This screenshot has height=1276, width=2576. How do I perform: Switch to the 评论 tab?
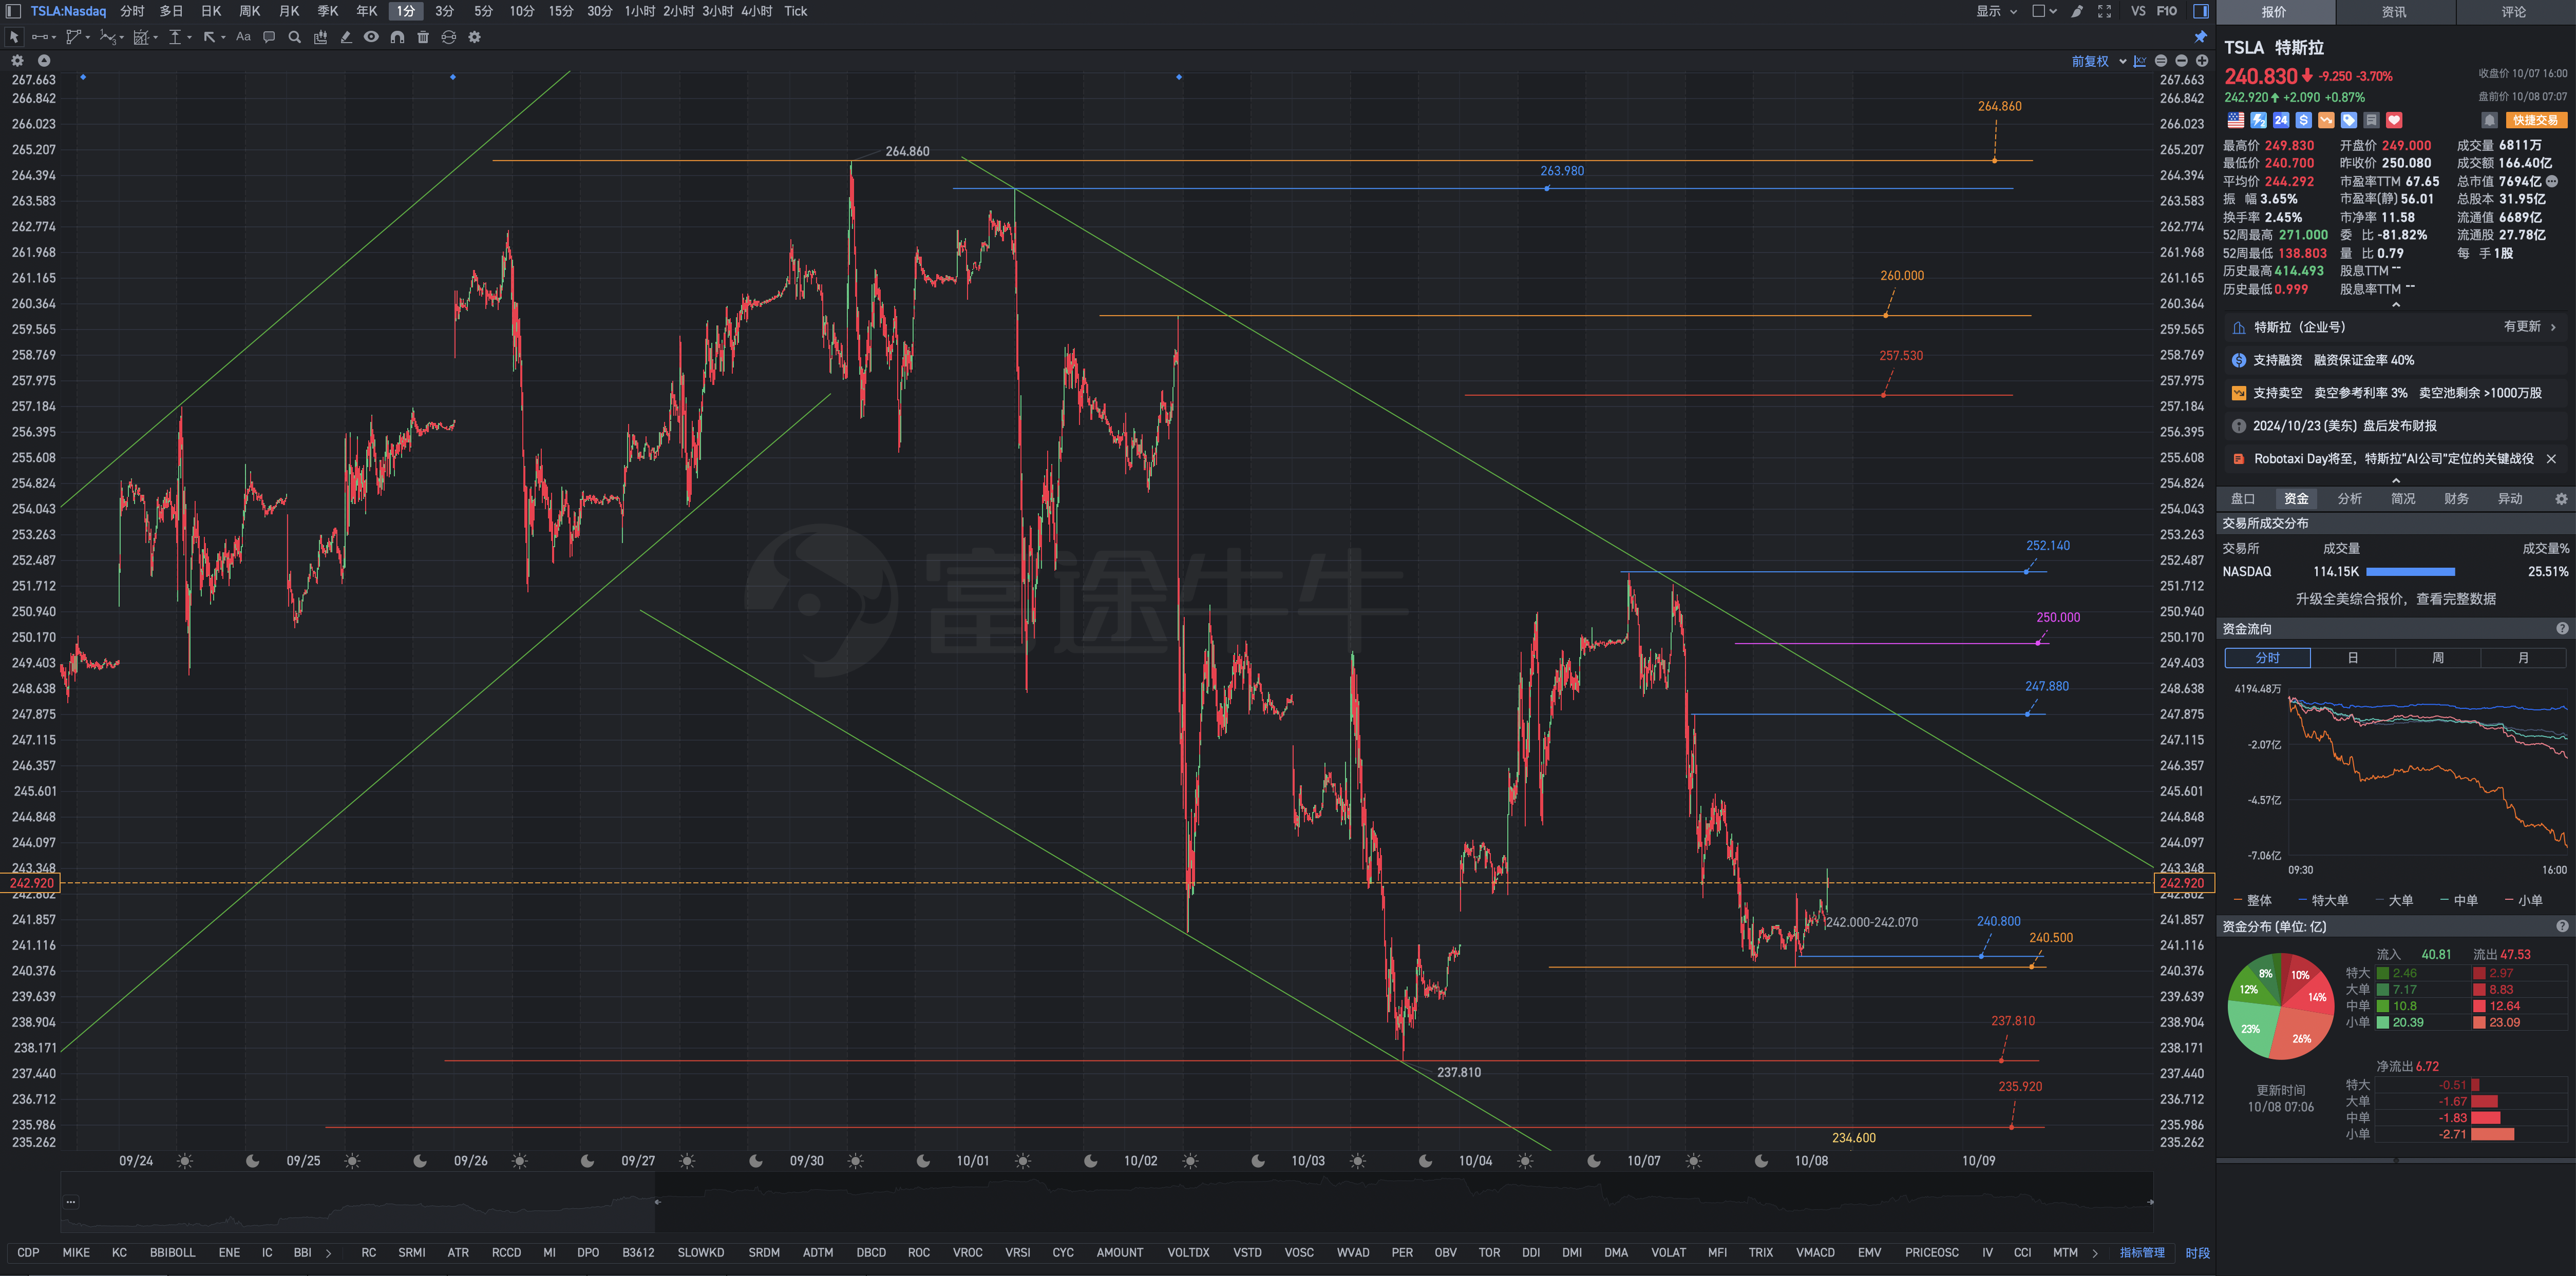pyautogui.click(x=2514, y=12)
